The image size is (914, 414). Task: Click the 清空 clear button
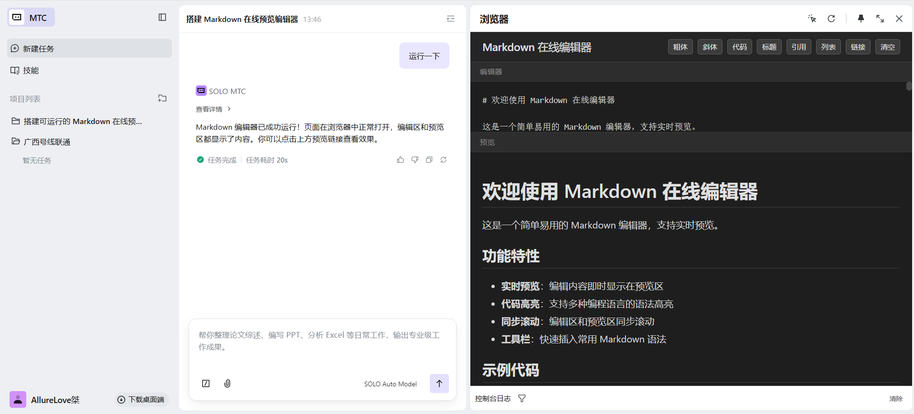(887, 47)
